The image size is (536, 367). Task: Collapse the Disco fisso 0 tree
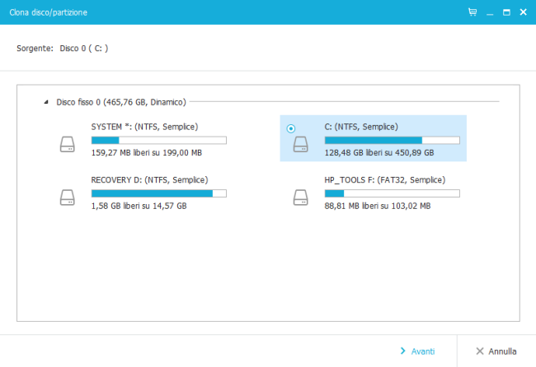(45, 102)
